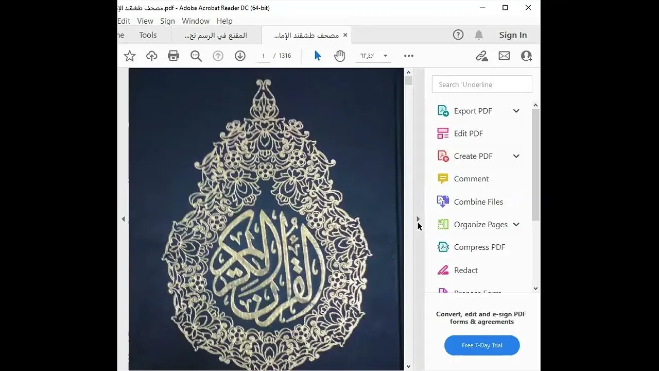Expand the Export PDF options chevron
659x371 pixels.
coord(516,111)
